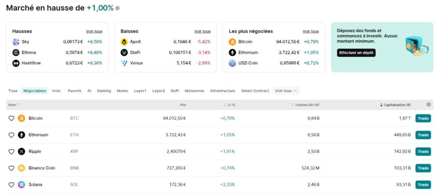Select the Layer1 category tab
The width and height of the screenshot is (440, 195).
pyautogui.click(x=140, y=91)
